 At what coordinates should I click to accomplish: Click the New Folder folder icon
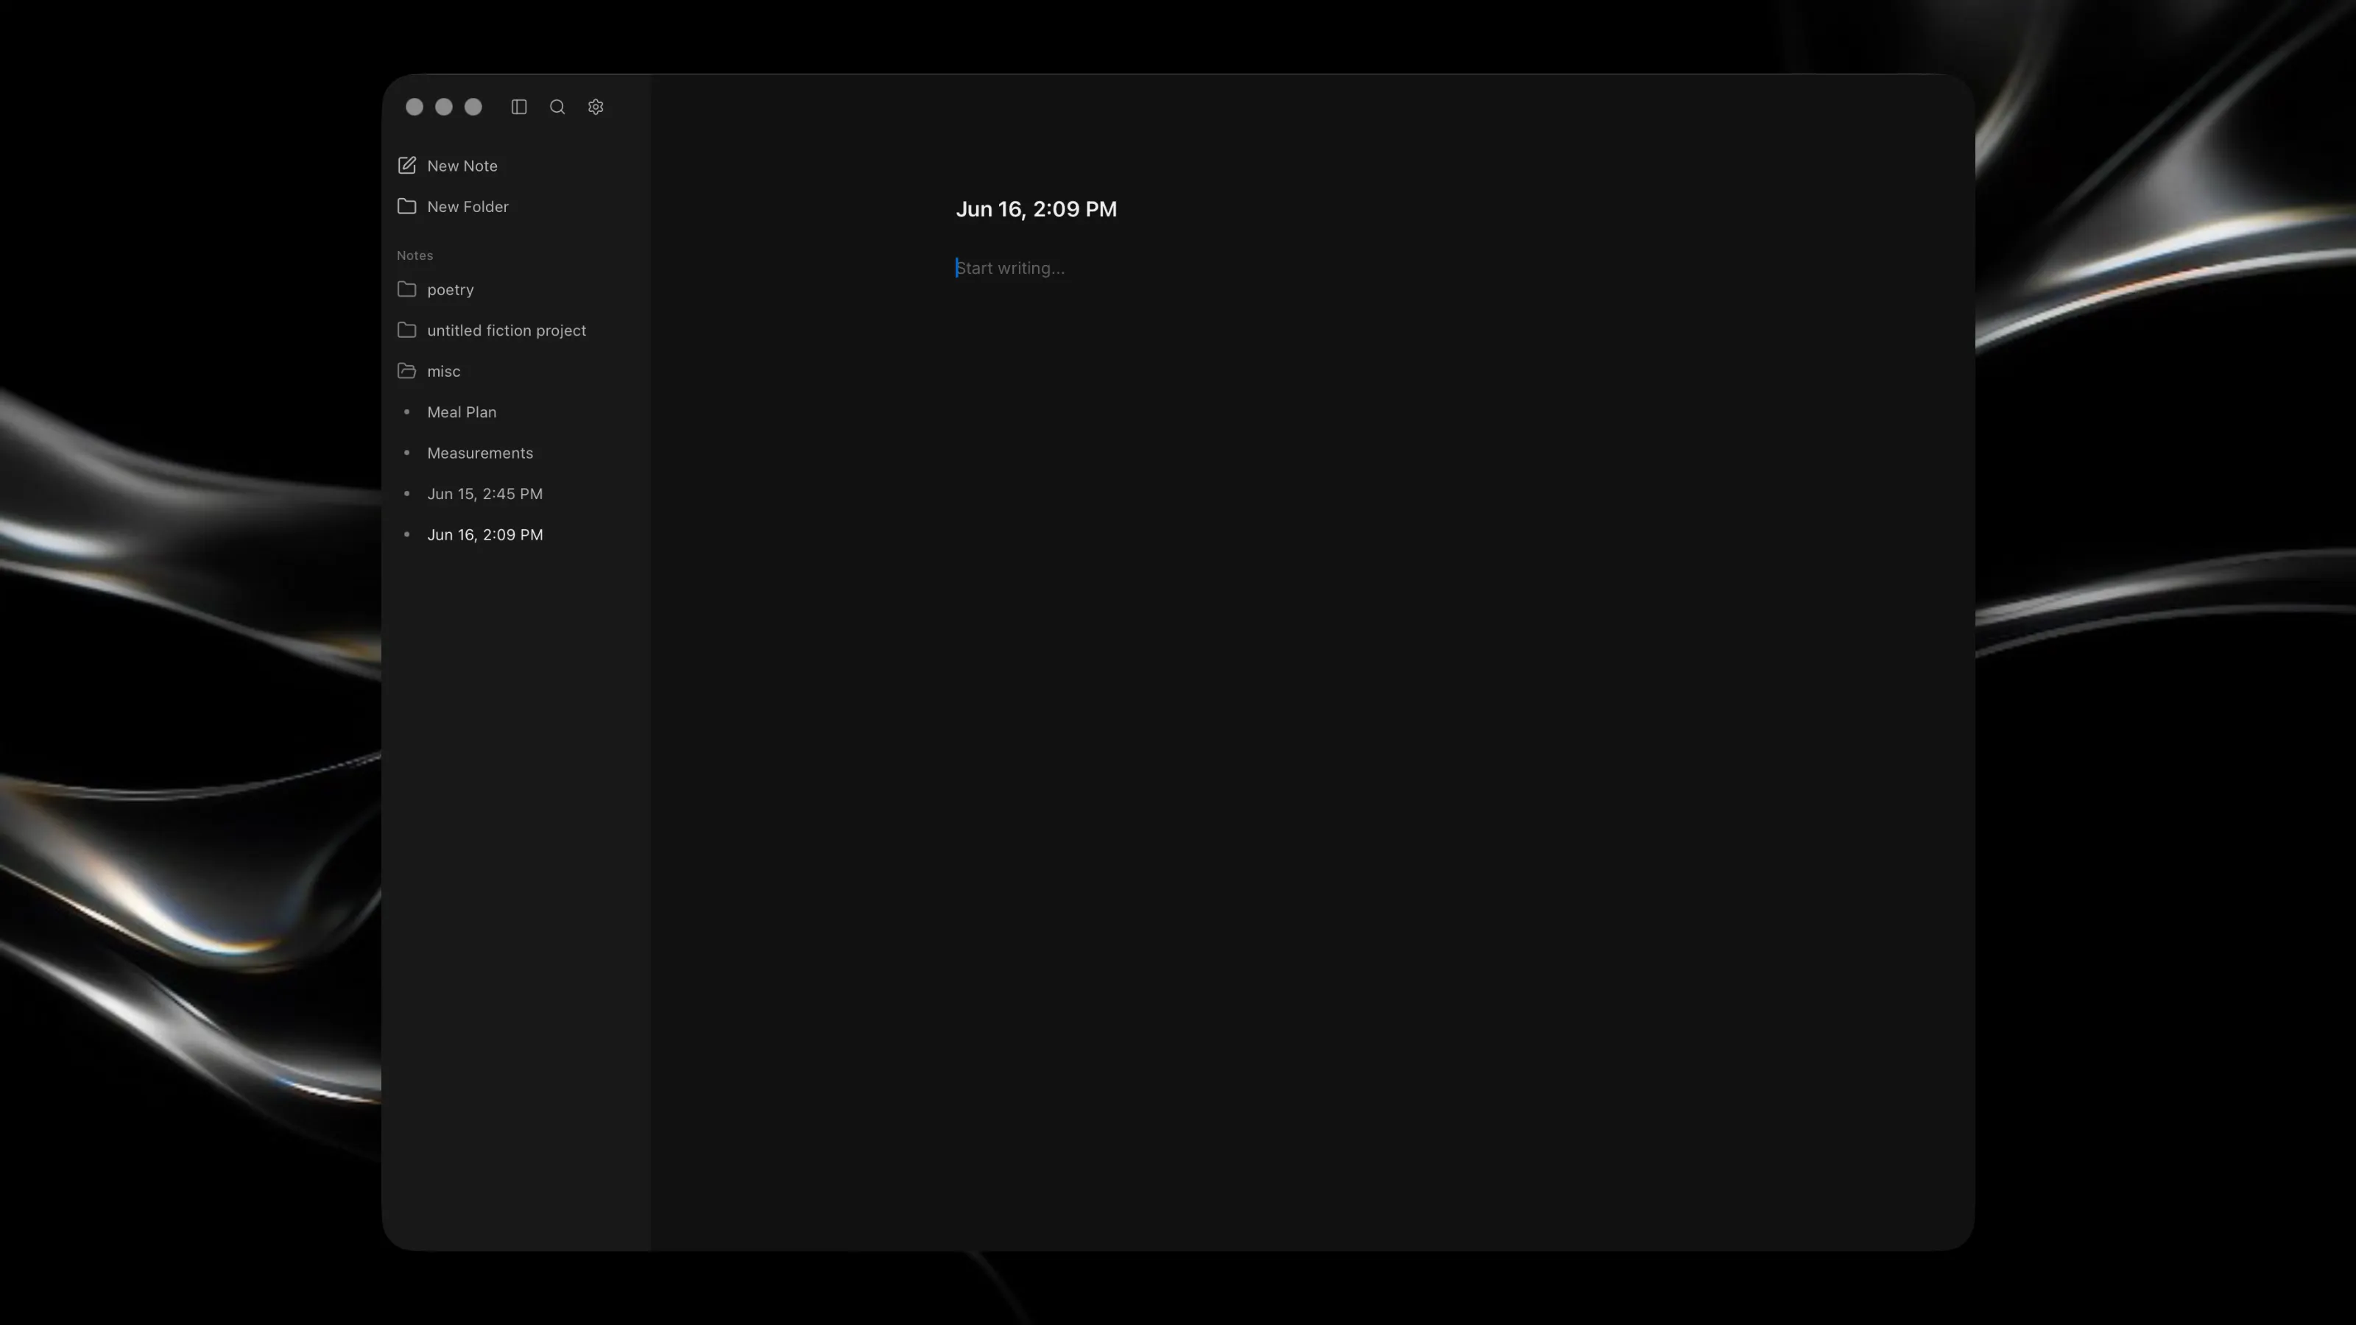tap(407, 207)
